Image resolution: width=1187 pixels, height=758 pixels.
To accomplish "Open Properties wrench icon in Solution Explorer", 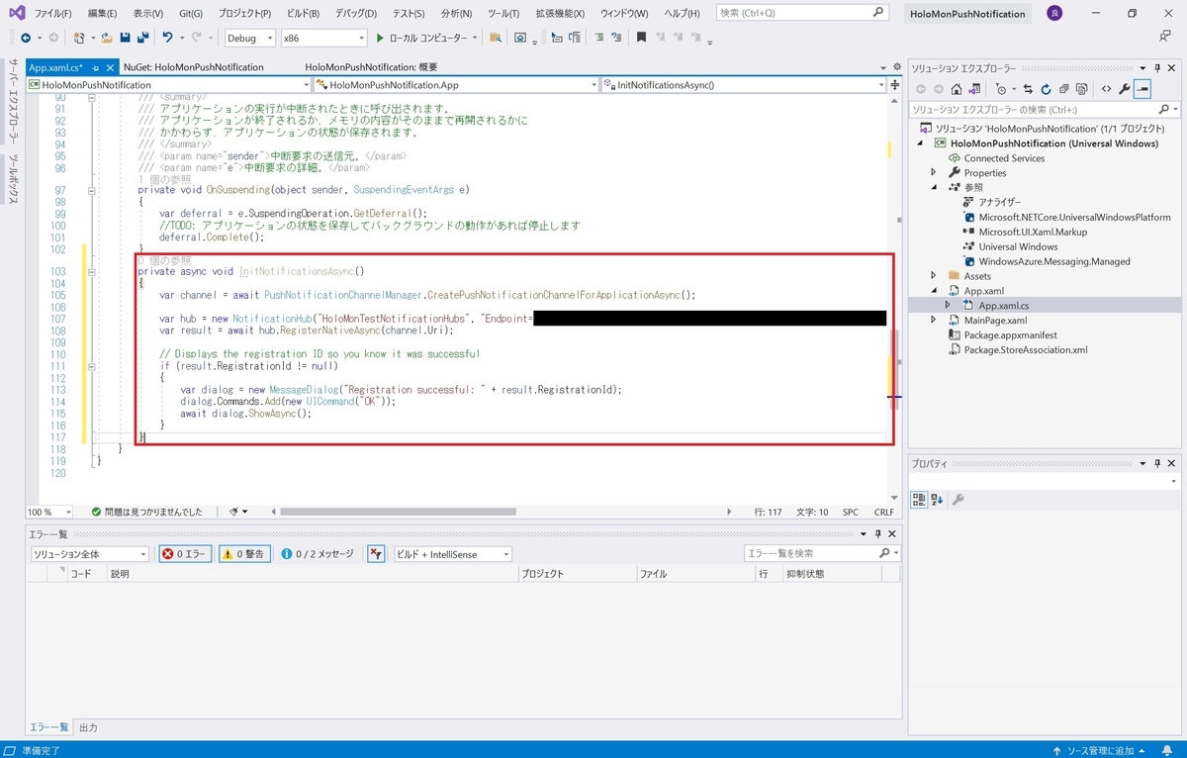I will click(1125, 89).
